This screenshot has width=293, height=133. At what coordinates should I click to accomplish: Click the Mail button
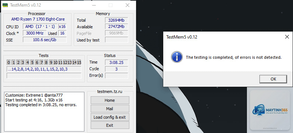110,109
